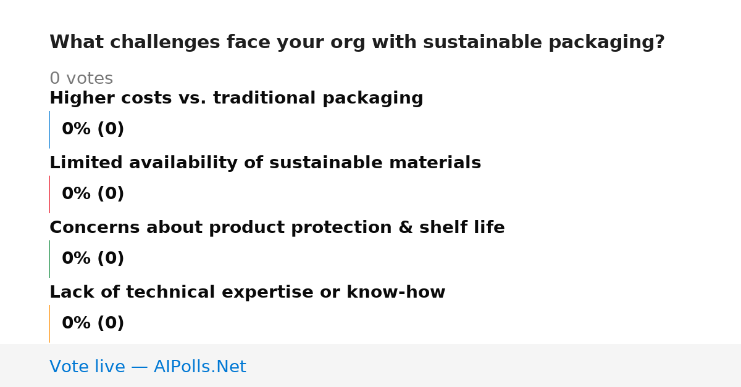This screenshot has height=387, width=741.
Task: Open the Vote live — AIPolls.Net link
Action: click(148, 367)
